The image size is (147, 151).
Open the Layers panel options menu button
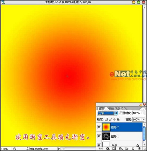144,109
